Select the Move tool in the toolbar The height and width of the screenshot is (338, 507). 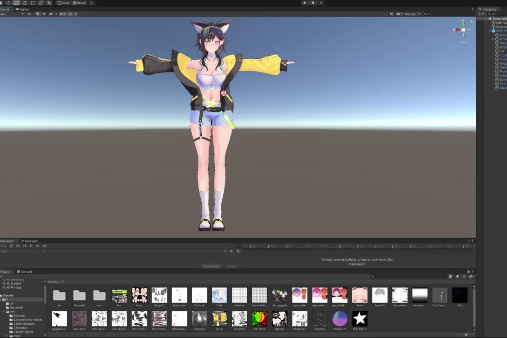click(x=8, y=3)
